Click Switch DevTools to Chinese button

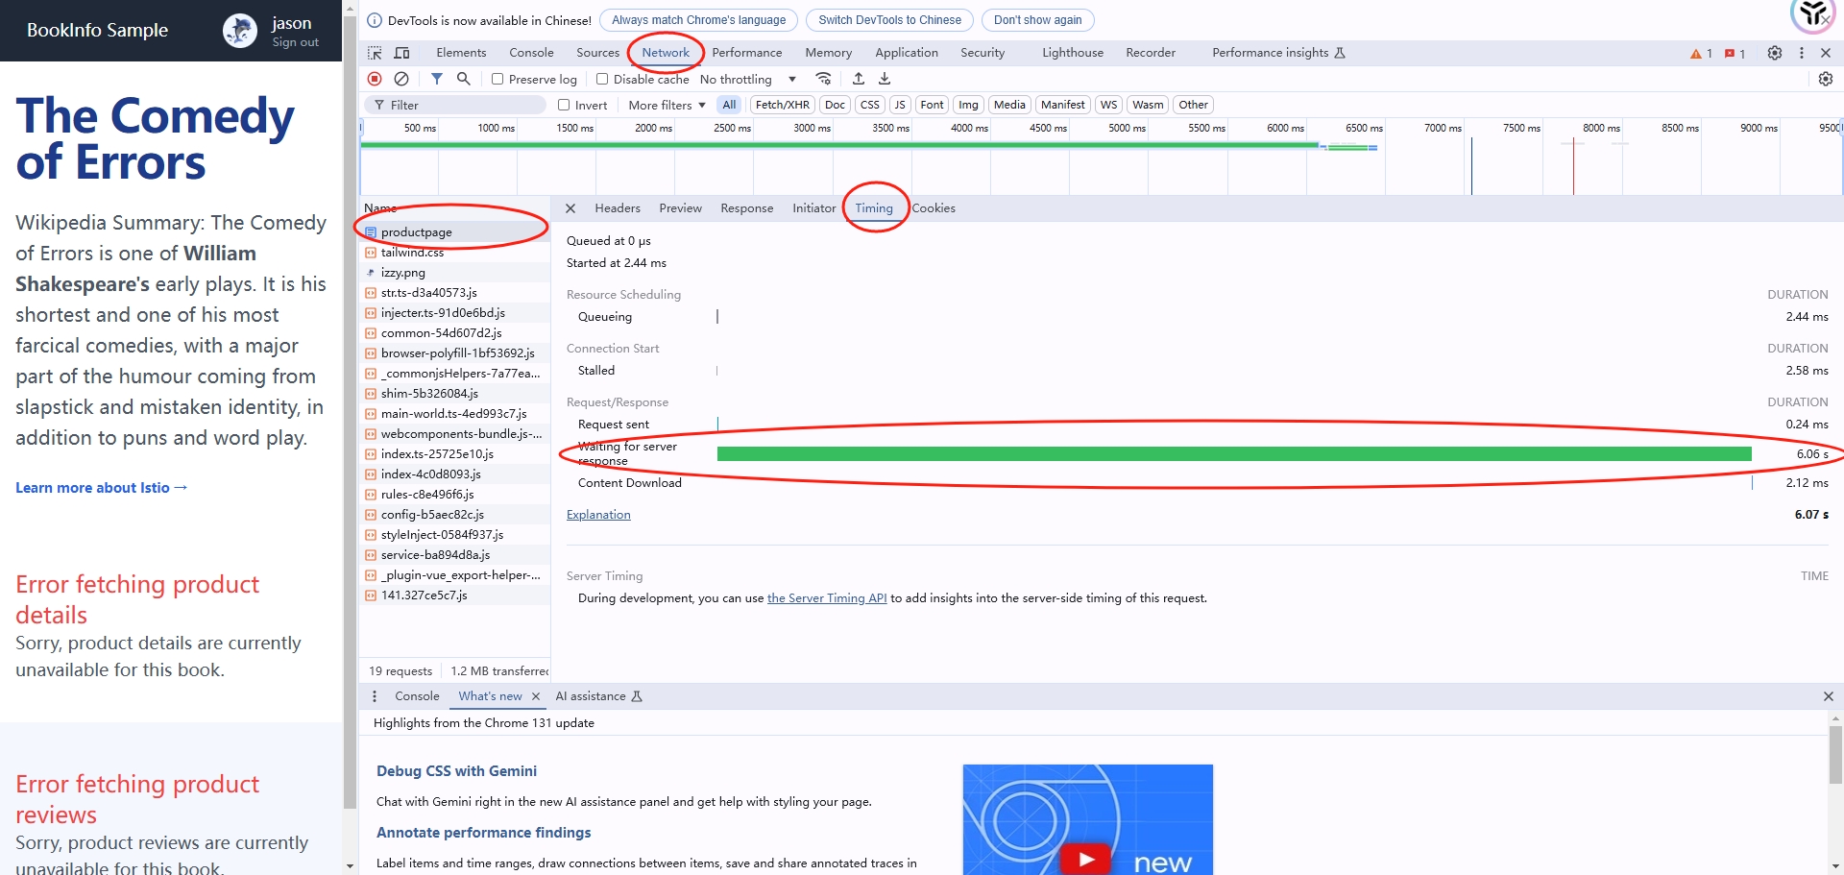(x=889, y=20)
